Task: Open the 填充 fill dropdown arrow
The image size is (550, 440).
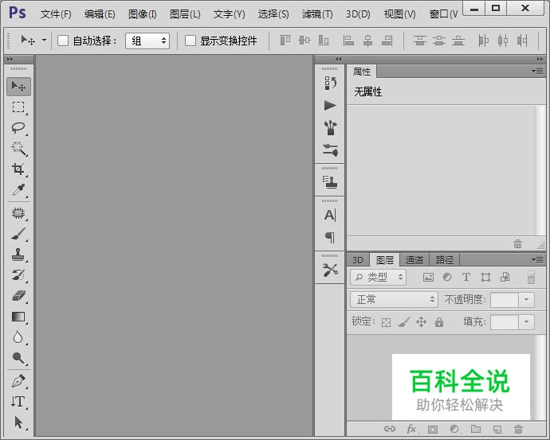Action: [x=526, y=322]
